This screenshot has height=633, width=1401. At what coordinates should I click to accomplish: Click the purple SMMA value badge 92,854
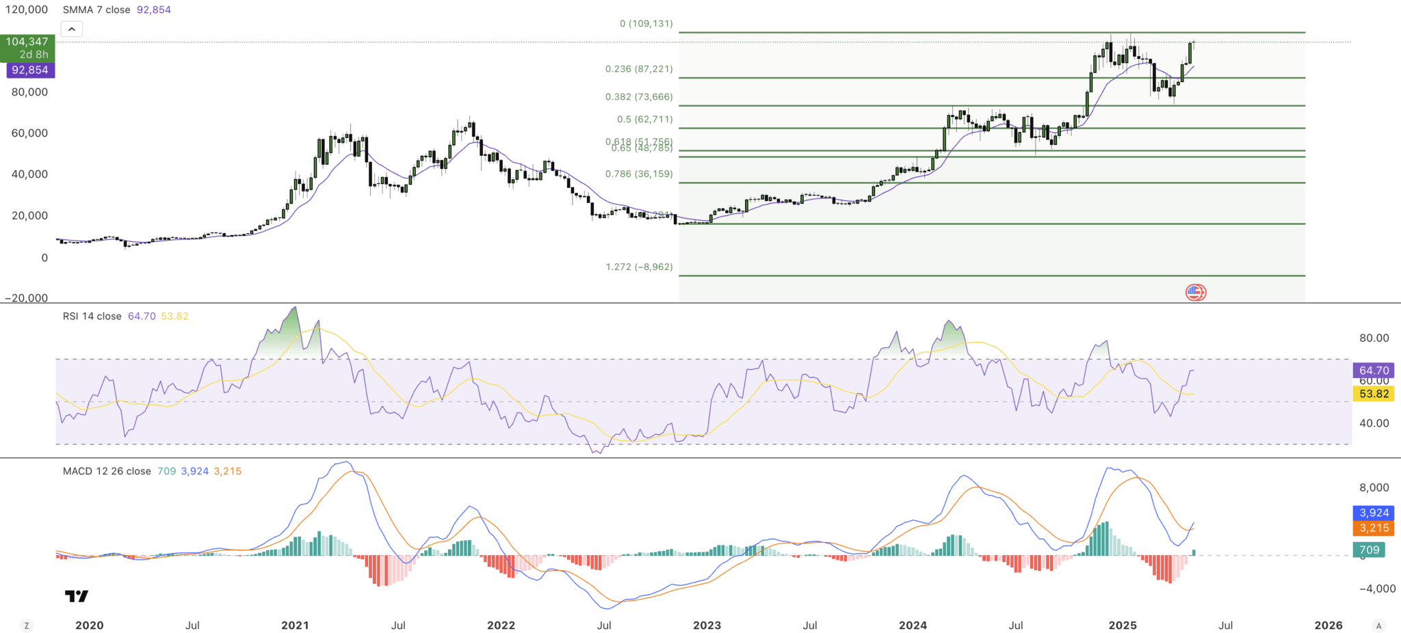tap(29, 70)
